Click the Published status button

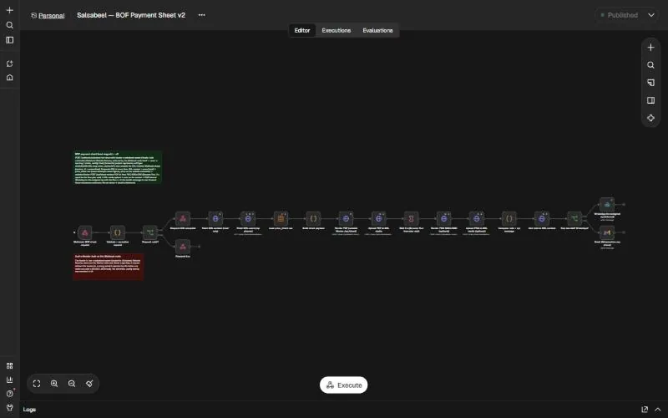coord(619,15)
